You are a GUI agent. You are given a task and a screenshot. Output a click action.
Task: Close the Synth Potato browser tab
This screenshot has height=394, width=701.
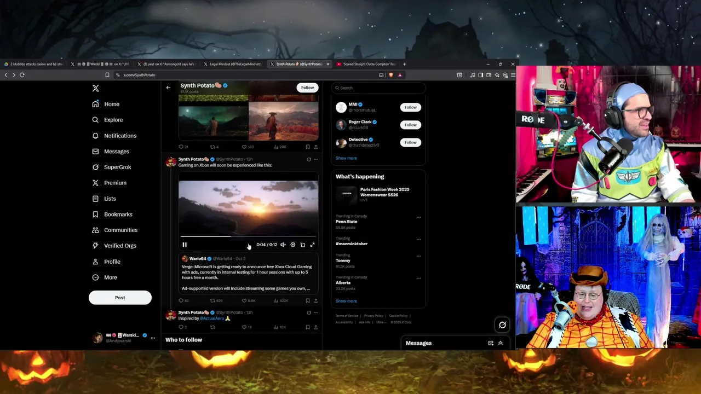[328, 64]
